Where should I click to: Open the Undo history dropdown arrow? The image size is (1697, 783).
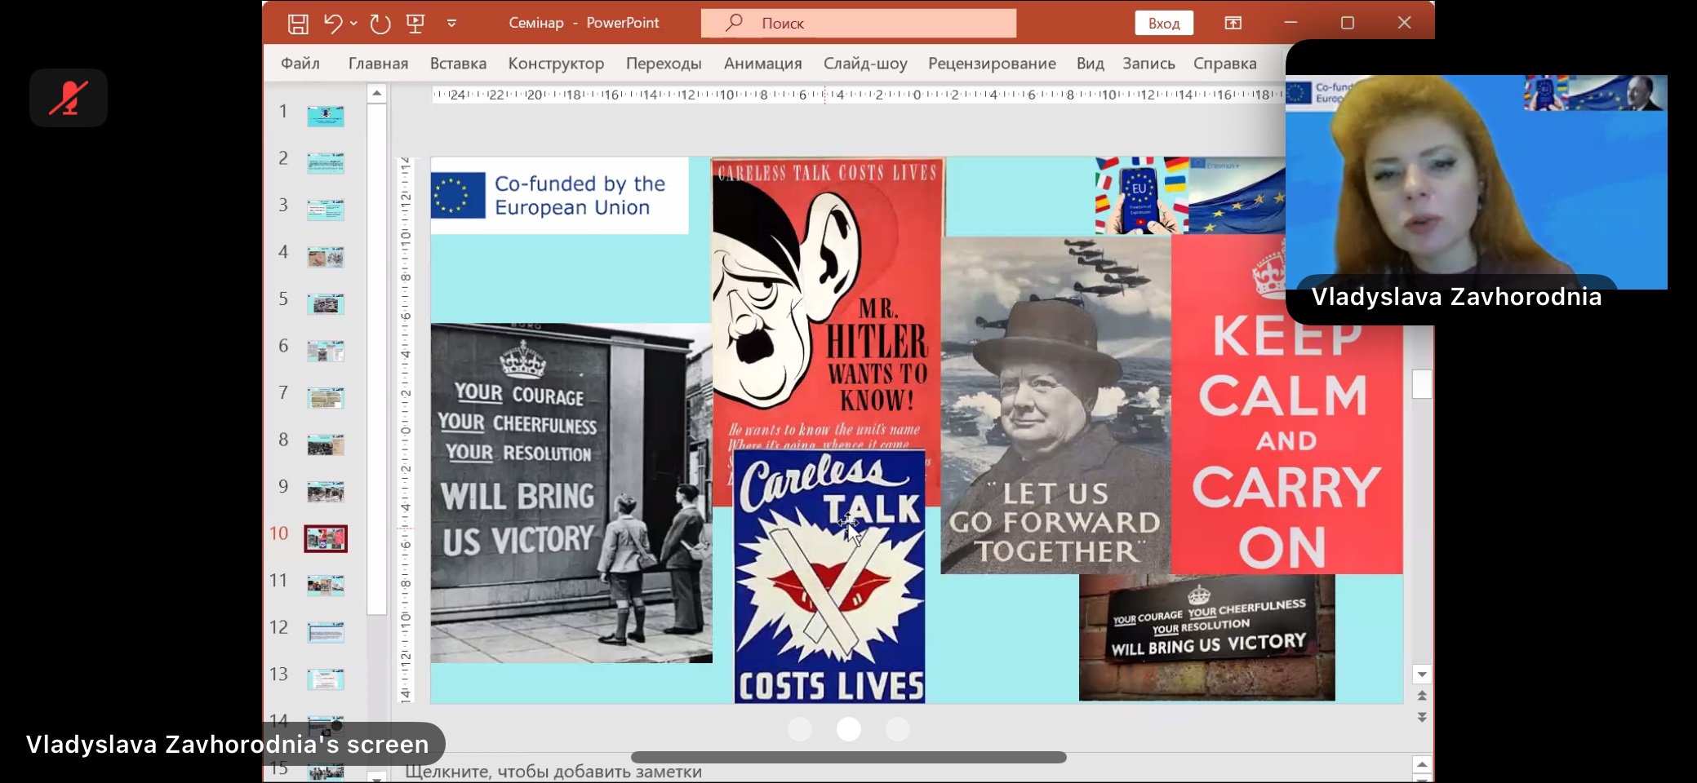tap(353, 24)
